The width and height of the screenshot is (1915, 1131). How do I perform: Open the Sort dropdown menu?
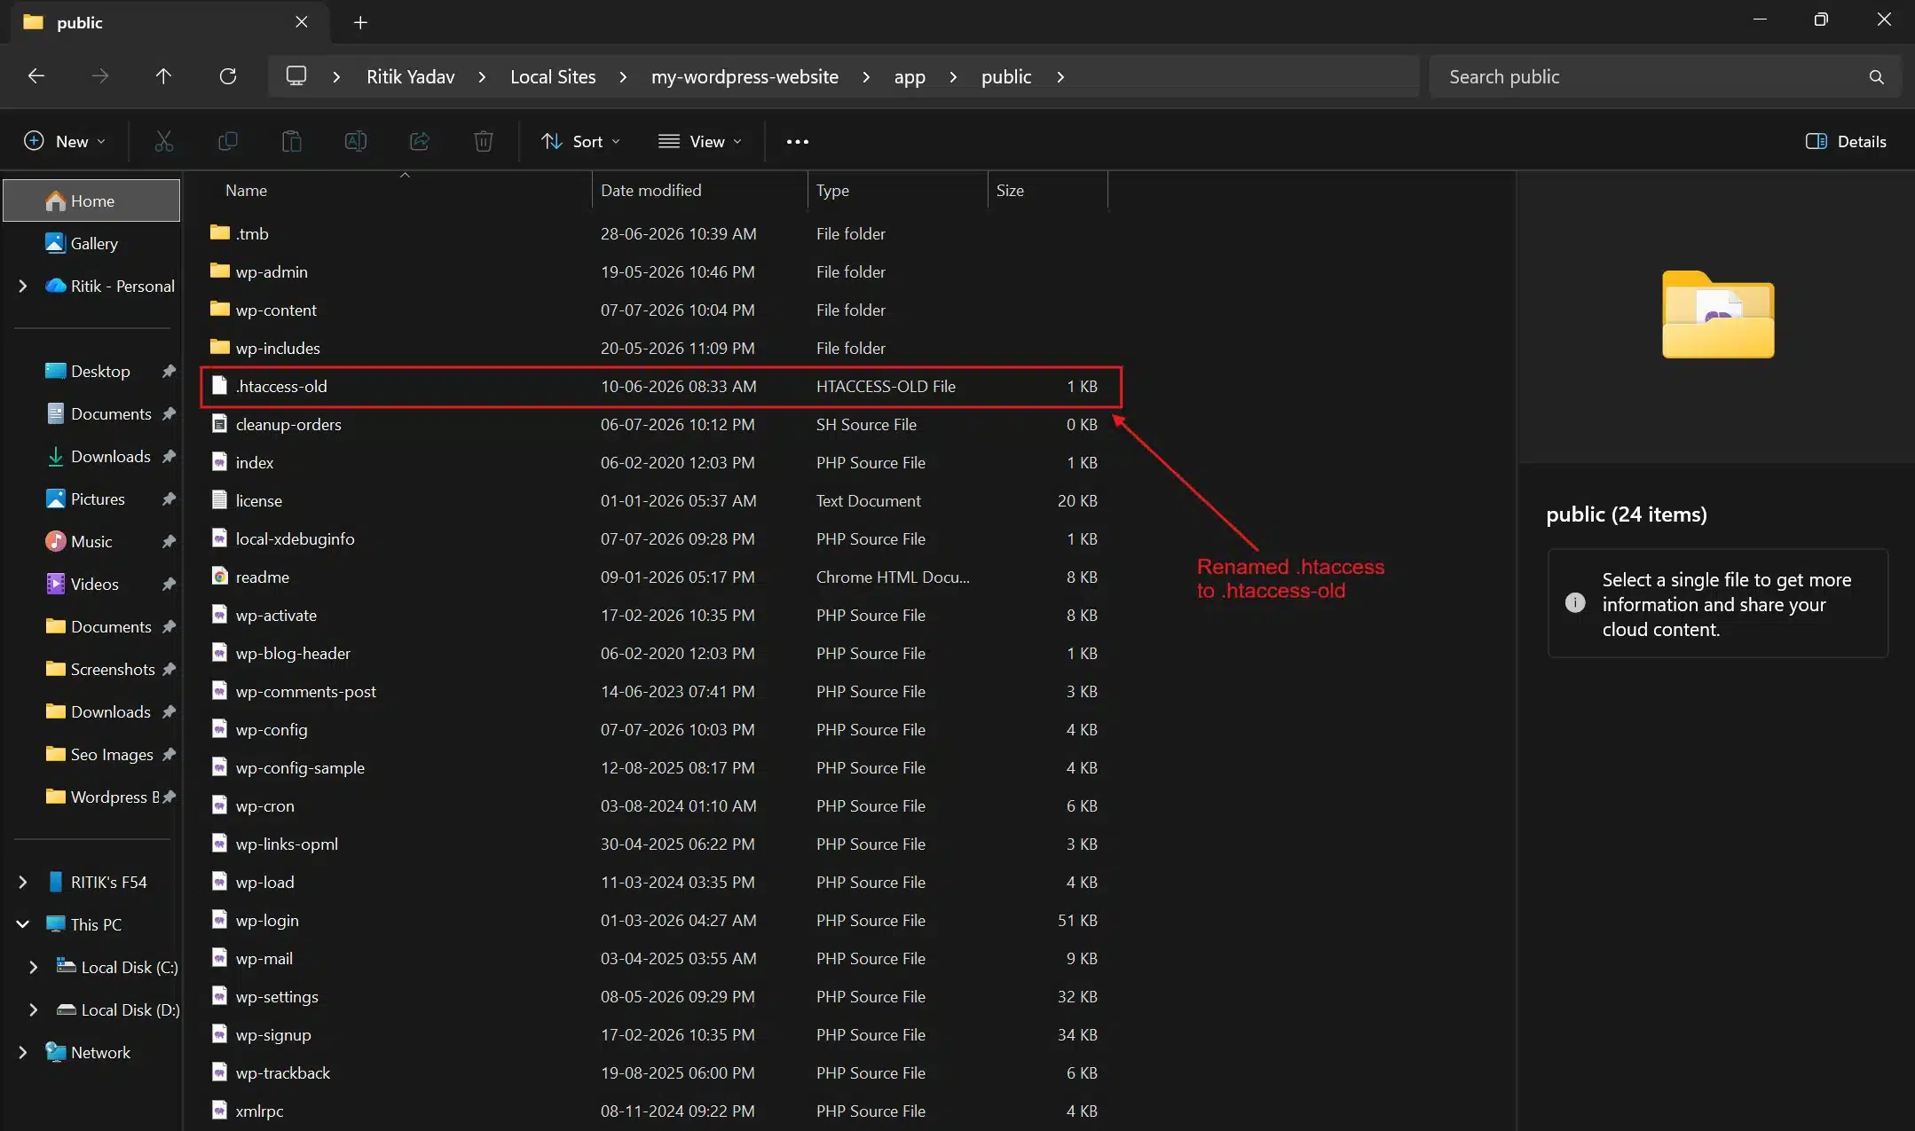(x=581, y=141)
